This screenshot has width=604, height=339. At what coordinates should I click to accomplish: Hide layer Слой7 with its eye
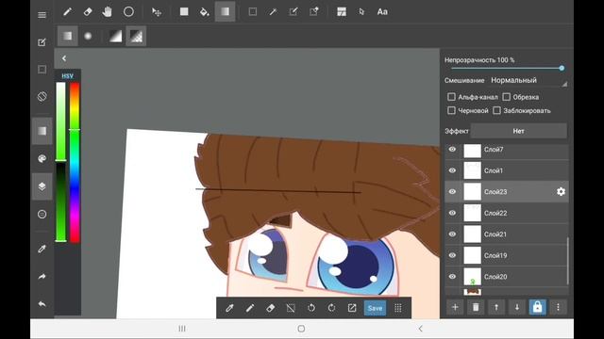pos(452,149)
